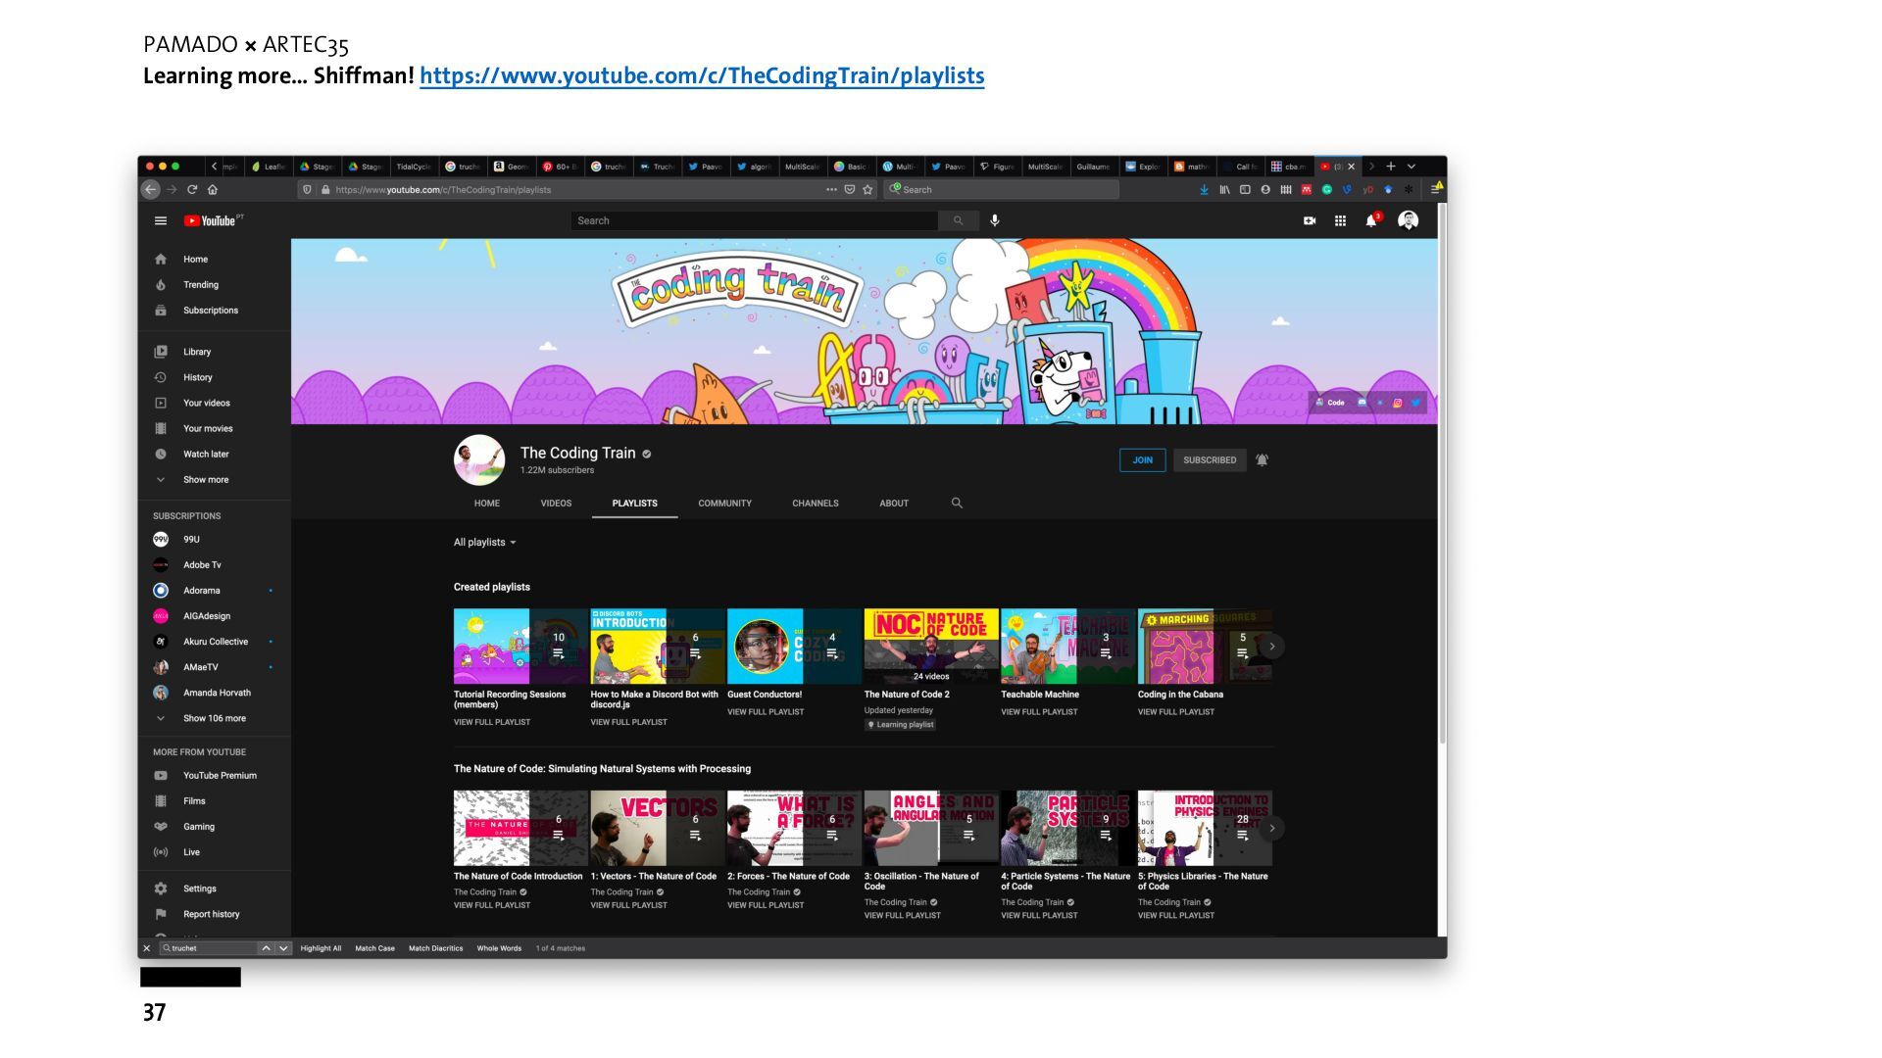Open the Teachable Machine playlist thumbnail

(1068, 647)
